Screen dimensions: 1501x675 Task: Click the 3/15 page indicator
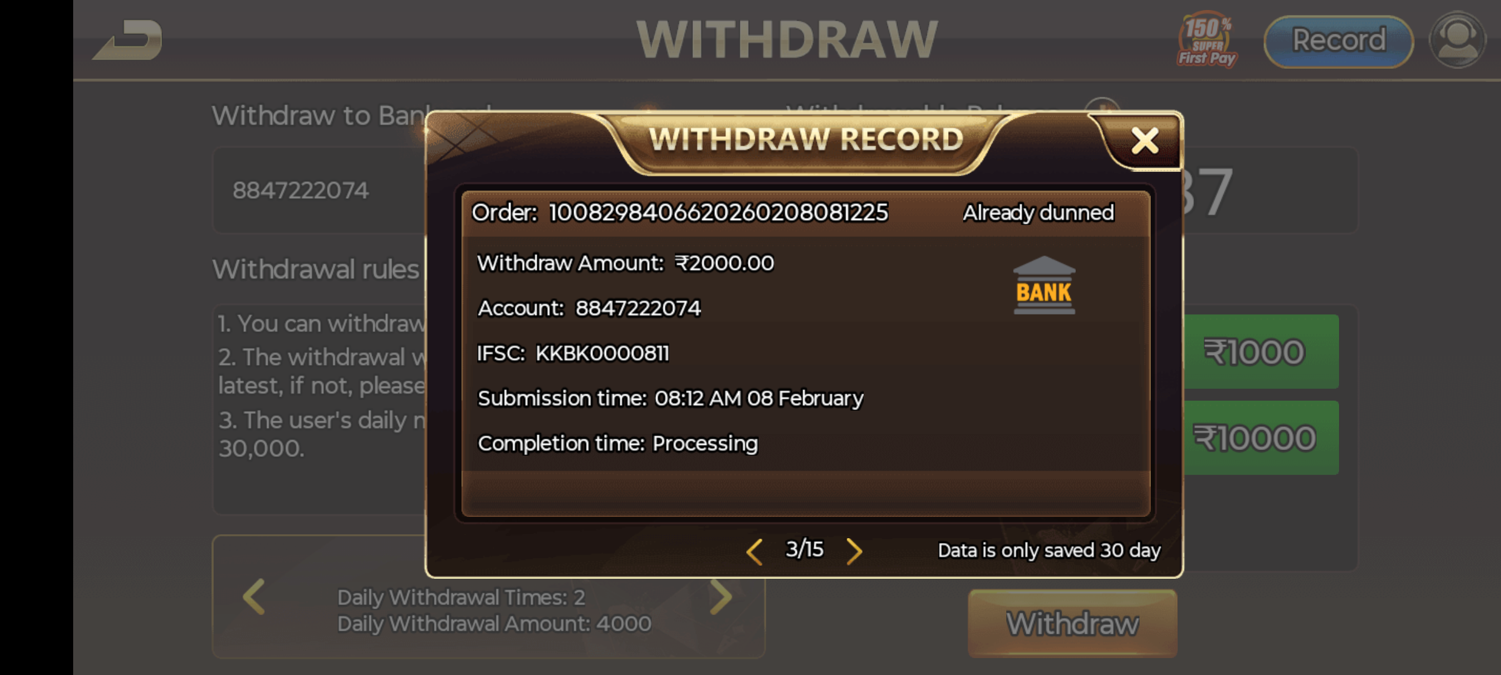(x=804, y=549)
